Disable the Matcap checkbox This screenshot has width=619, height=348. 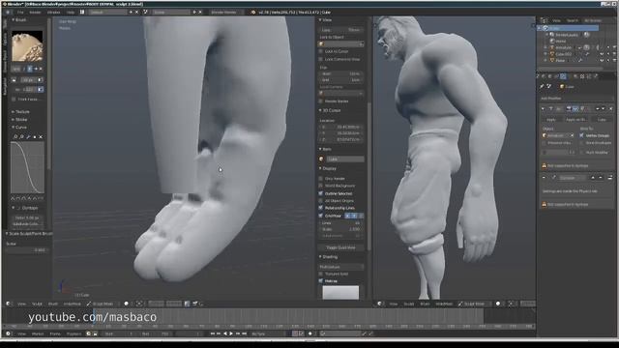(320, 281)
